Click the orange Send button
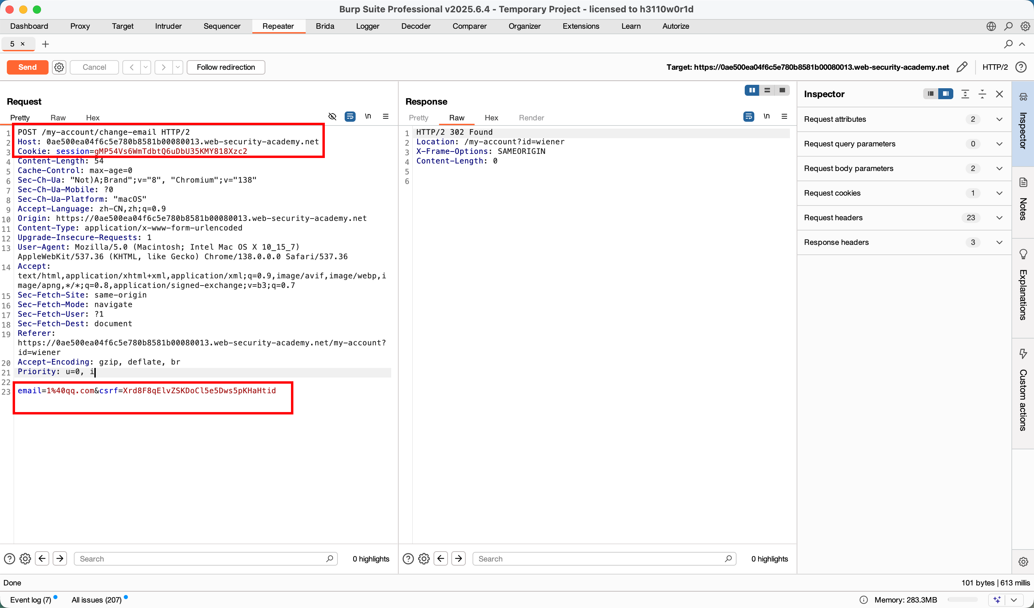The width and height of the screenshot is (1034, 608). pos(27,67)
